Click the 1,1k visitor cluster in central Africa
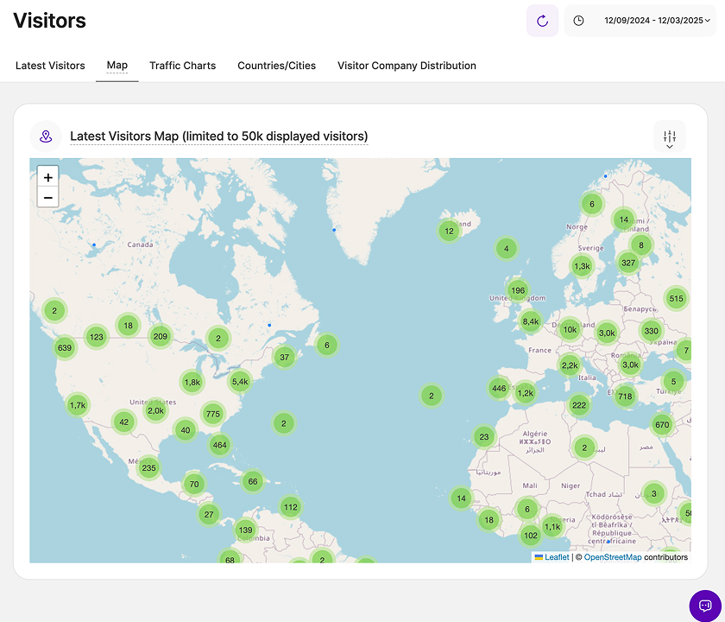This screenshot has height=622, width=725. [x=552, y=525]
